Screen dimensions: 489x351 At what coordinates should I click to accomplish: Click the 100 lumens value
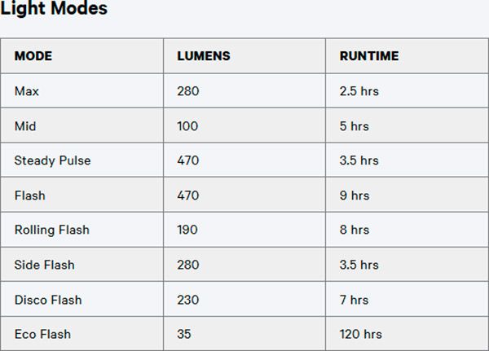click(187, 126)
